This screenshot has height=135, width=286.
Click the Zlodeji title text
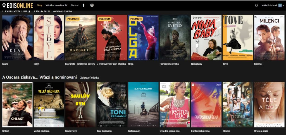pos(227,131)
